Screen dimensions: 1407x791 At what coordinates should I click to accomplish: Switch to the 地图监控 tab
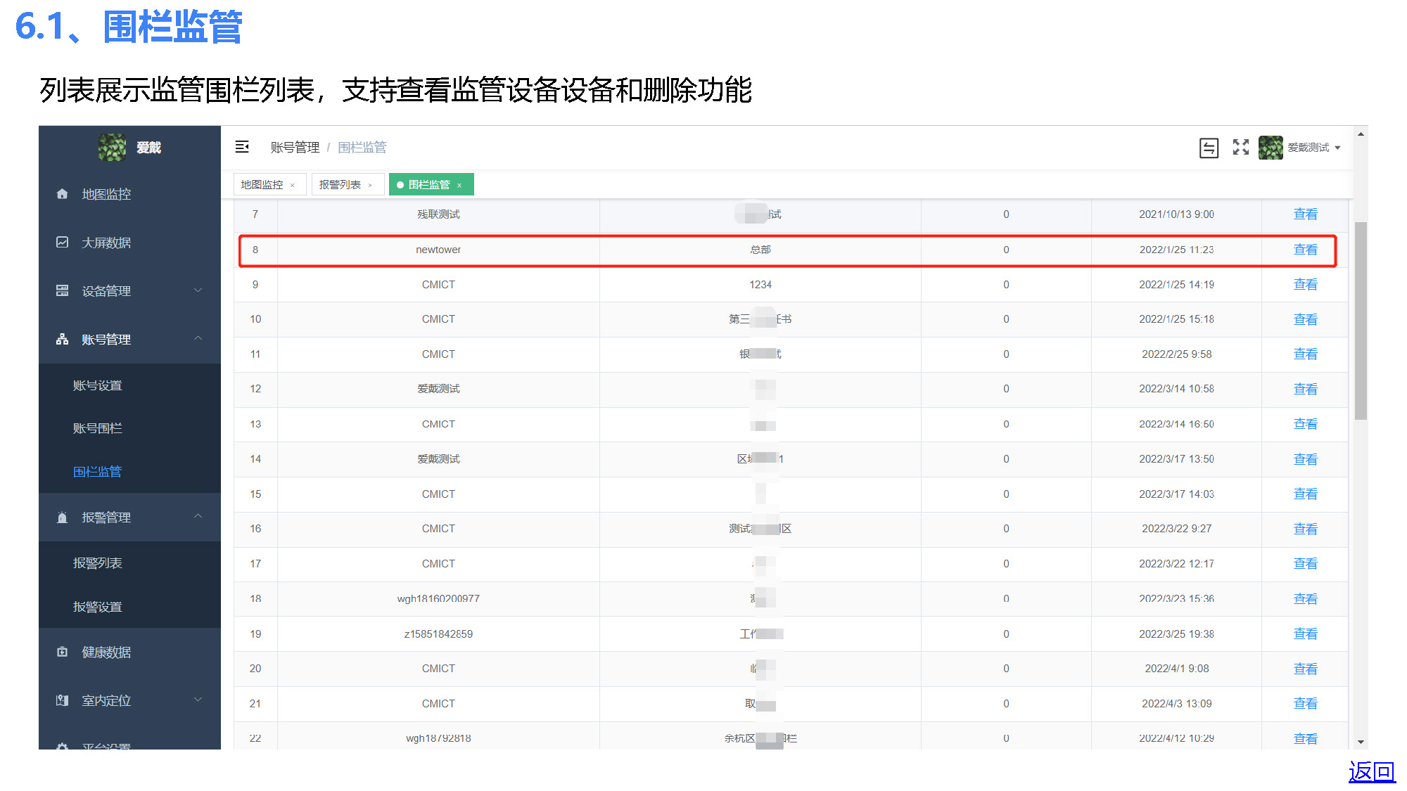point(269,184)
